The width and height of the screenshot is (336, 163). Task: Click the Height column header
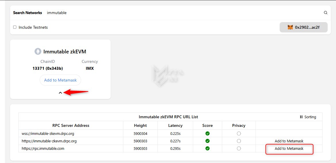[x=140, y=125]
